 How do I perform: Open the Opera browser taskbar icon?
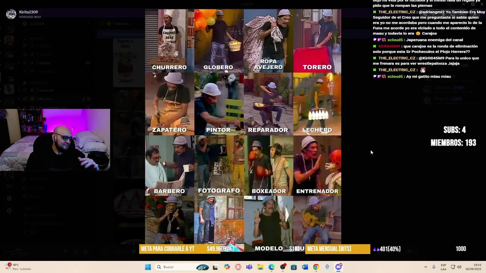tap(238, 267)
